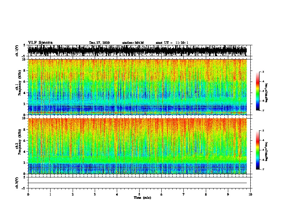
Task: Click the ch.1 colorbar "-3" tick value
Action: point(263,72)
